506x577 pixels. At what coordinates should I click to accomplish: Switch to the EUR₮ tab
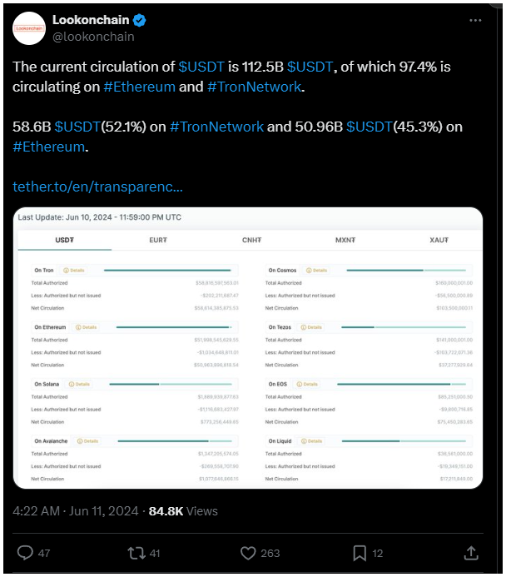point(157,240)
